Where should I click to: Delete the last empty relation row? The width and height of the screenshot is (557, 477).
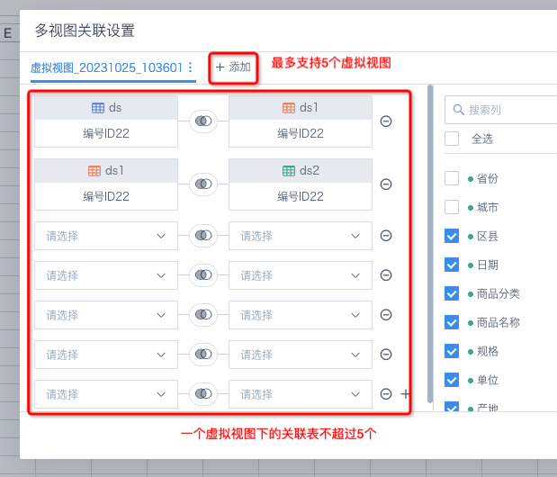(x=386, y=393)
